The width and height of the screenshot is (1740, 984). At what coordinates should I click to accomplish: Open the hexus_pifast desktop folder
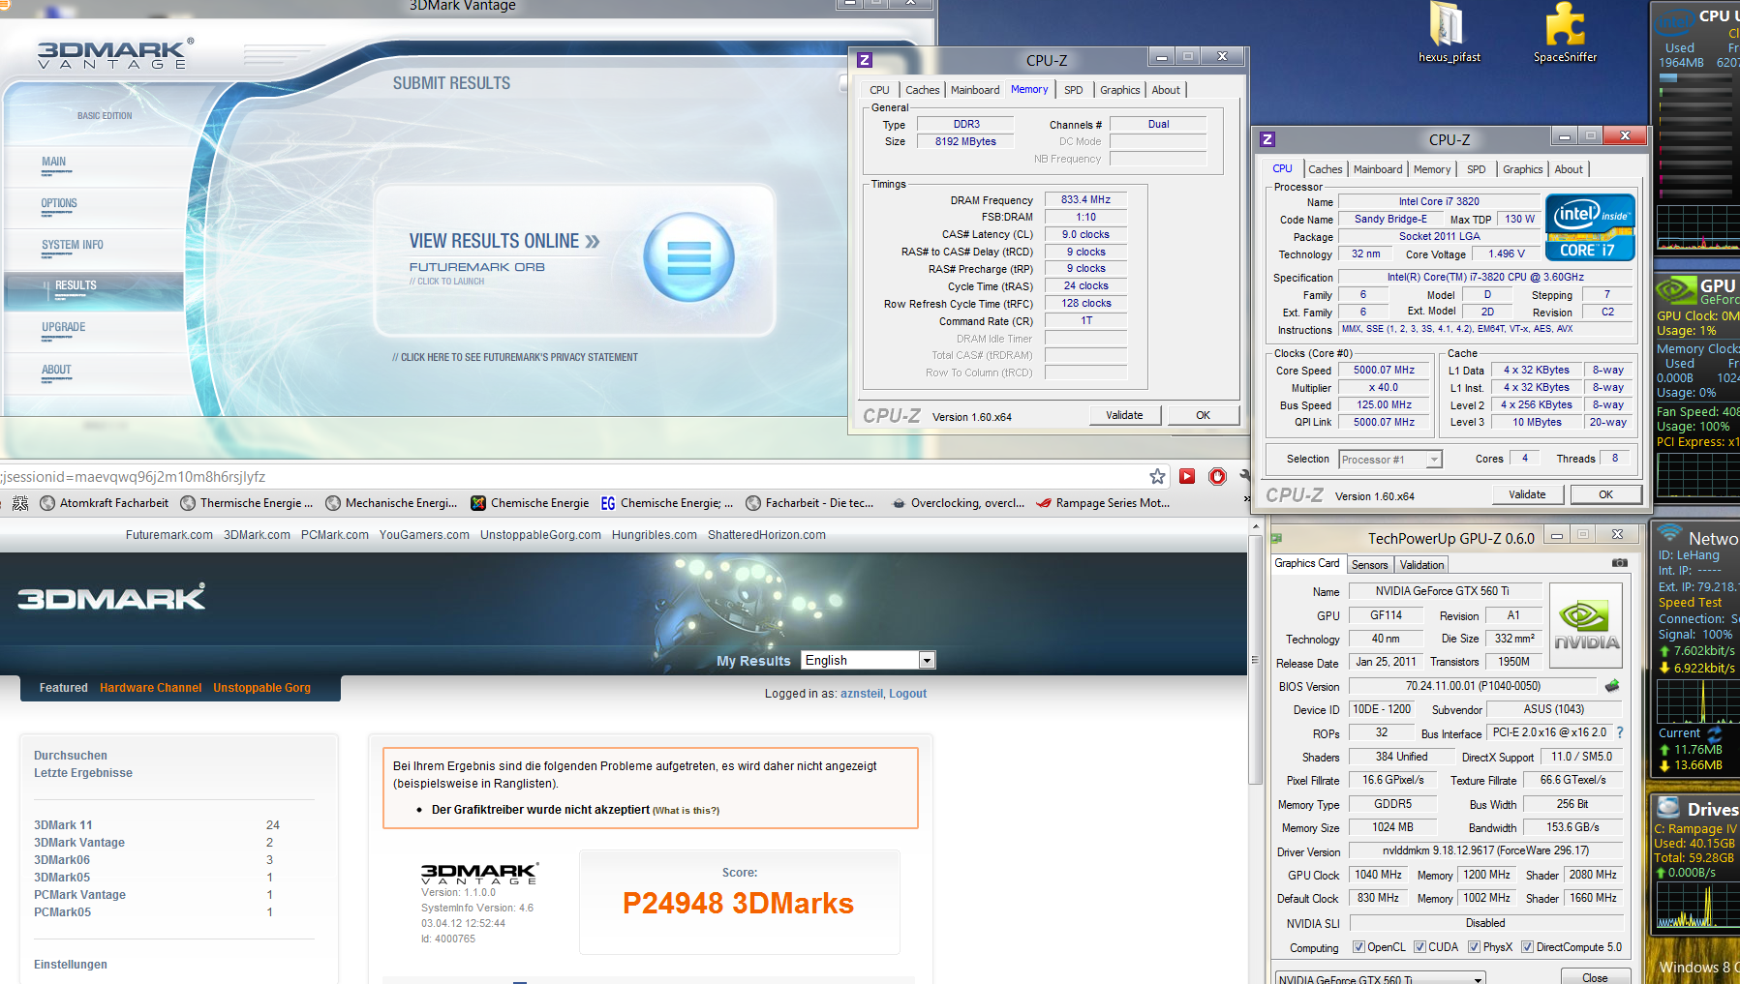1449,33
